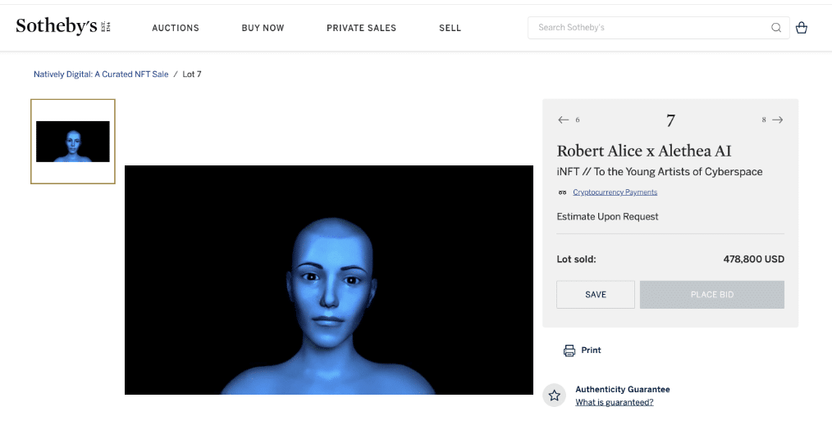Viewport: 832px width, 425px height.
Task: Select the blue avatar thumbnail
Action: pyautogui.click(x=73, y=142)
